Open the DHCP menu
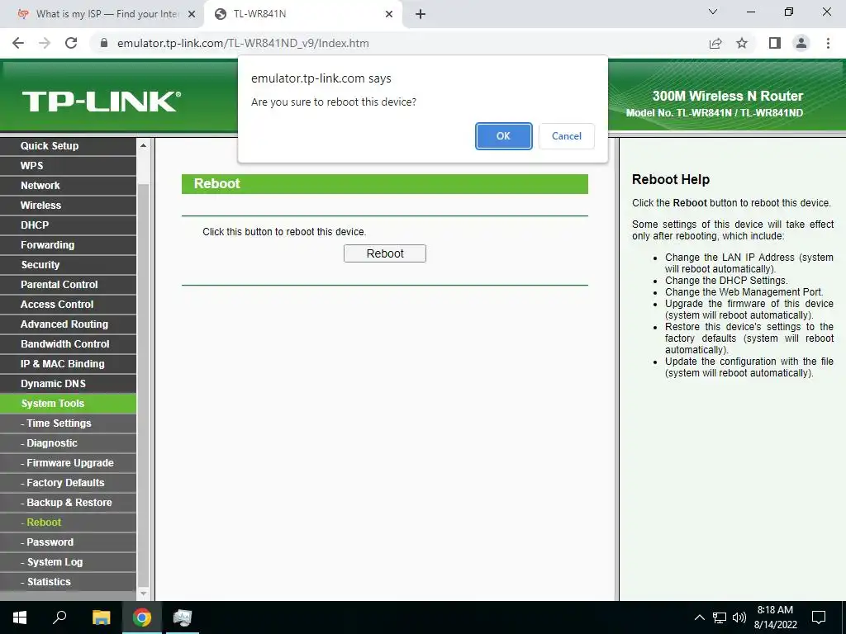The height and width of the screenshot is (634, 846). [68, 225]
